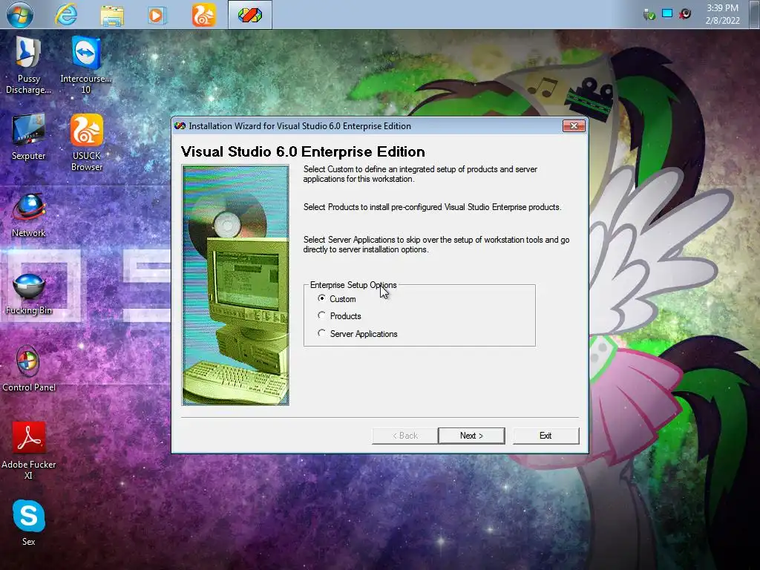Click the Next button in wizard
This screenshot has height=570, width=760.
471,435
